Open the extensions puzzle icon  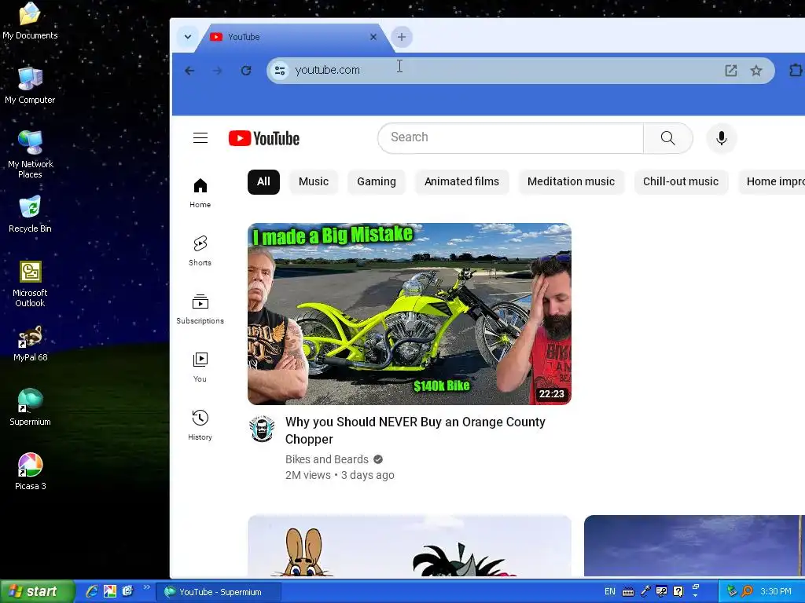click(796, 70)
